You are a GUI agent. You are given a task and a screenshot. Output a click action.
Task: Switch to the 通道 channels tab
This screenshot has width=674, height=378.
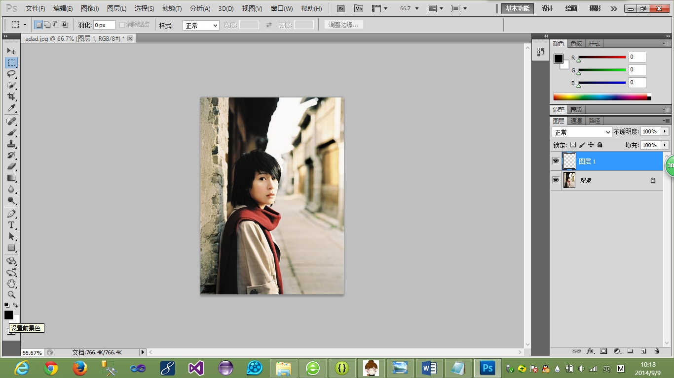pos(576,121)
